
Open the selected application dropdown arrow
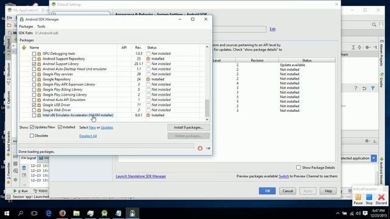click(374, 158)
